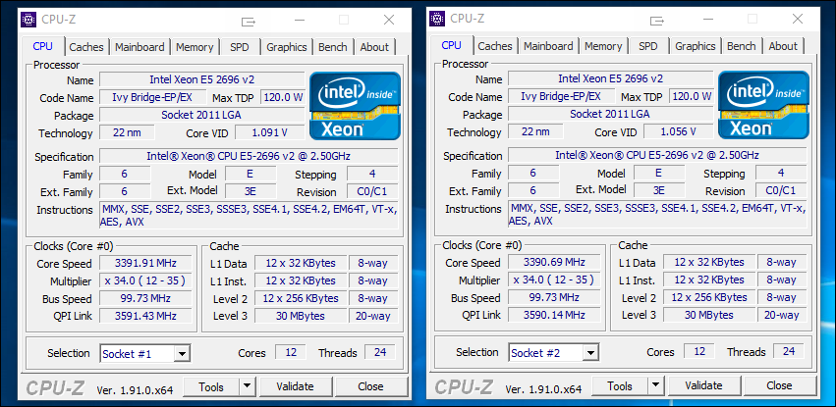Open the Caches tab in the left window
The height and width of the screenshot is (407, 836).
[x=86, y=47]
